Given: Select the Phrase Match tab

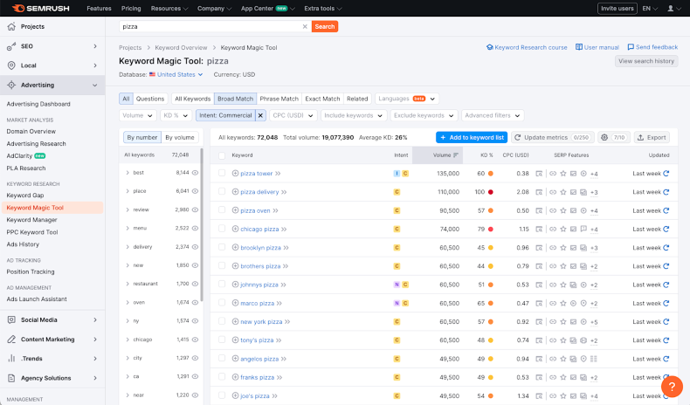Looking at the screenshot, I should click(x=279, y=99).
